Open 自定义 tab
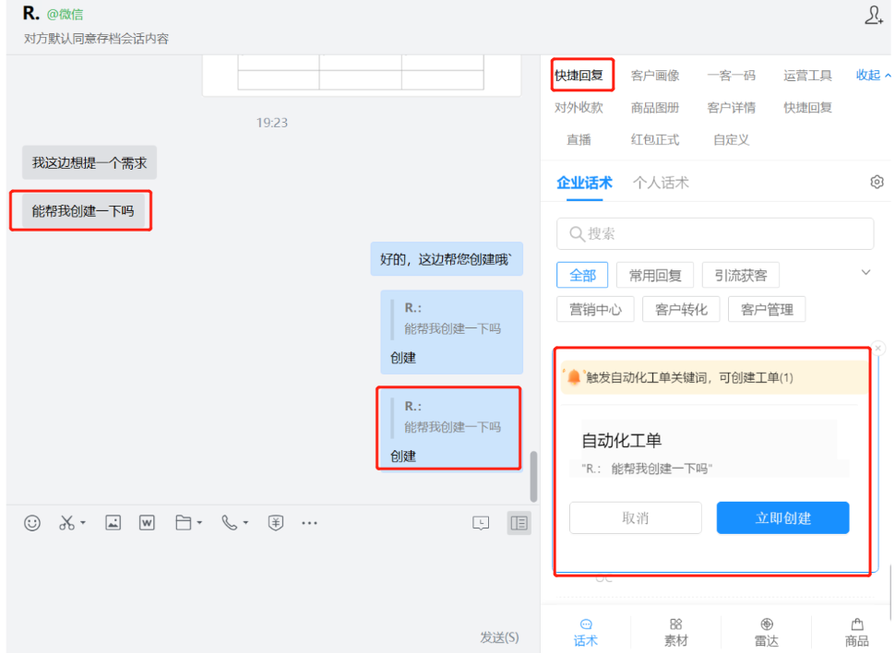The width and height of the screenshot is (895, 653). [x=731, y=140]
